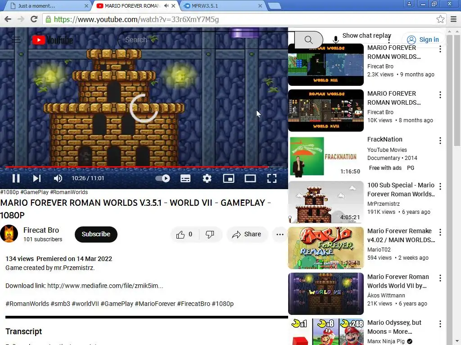Mute the tab via the speaker icon

(167, 5)
